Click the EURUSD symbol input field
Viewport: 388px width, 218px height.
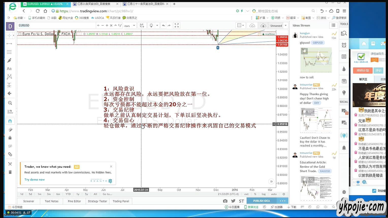click(x=56, y=25)
